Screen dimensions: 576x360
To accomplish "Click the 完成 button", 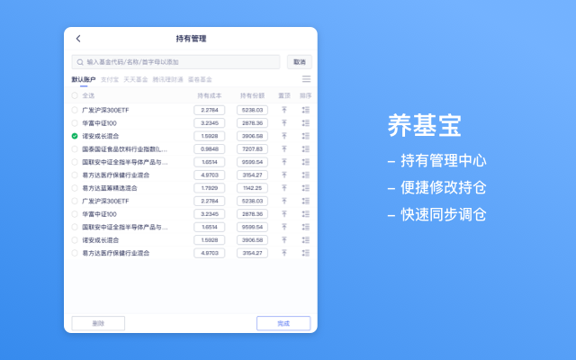I will point(283,323).
